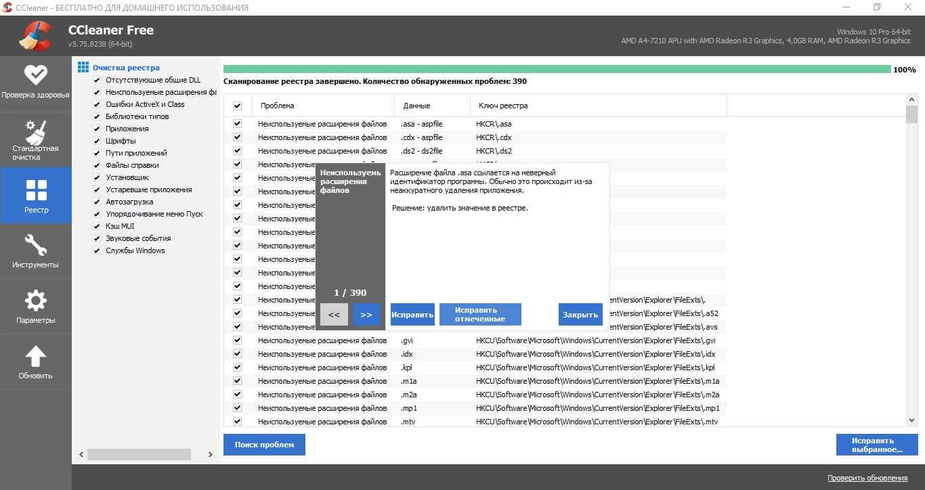Toggle select-all checkbox in table header
This screenshot has height=490, width=925.
pos(237,106)
